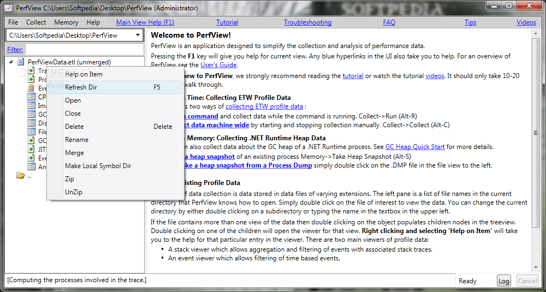Image resolution: width=546 pixels, height=292 pixels.
Task: Click the 'Welcome to PerfView!' heading
Action: (191, 35)
